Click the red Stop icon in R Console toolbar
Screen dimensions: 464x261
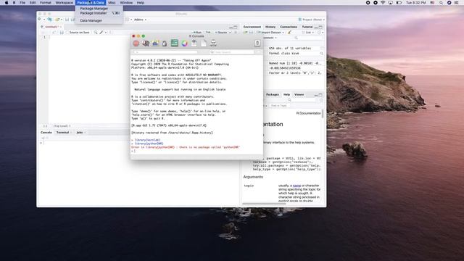point(136,43)
